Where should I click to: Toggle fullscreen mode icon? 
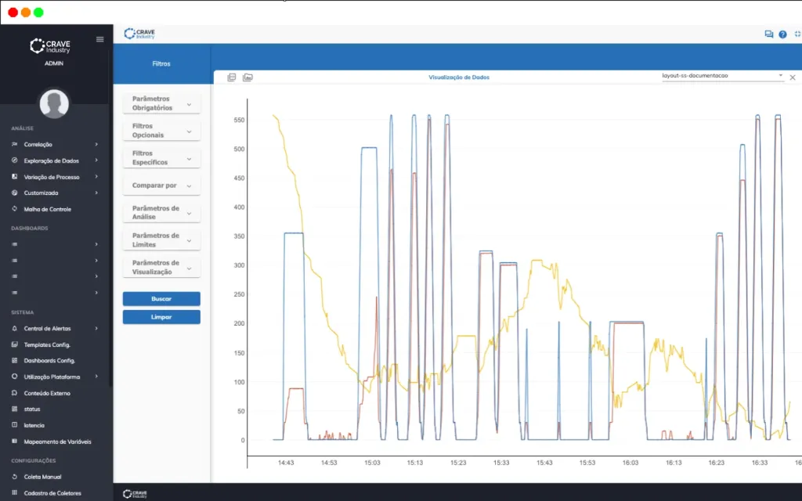[x=797, y=34]
